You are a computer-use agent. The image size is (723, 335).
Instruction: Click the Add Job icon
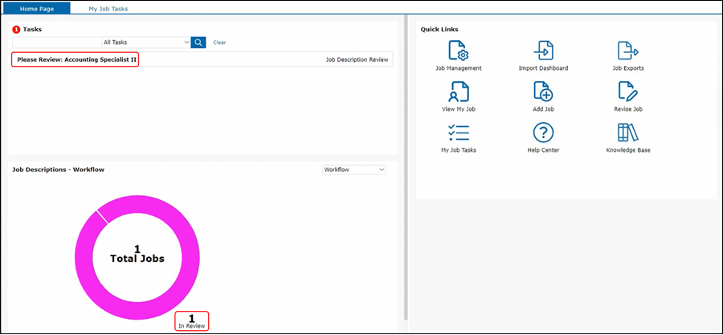(x=543, y=92)
